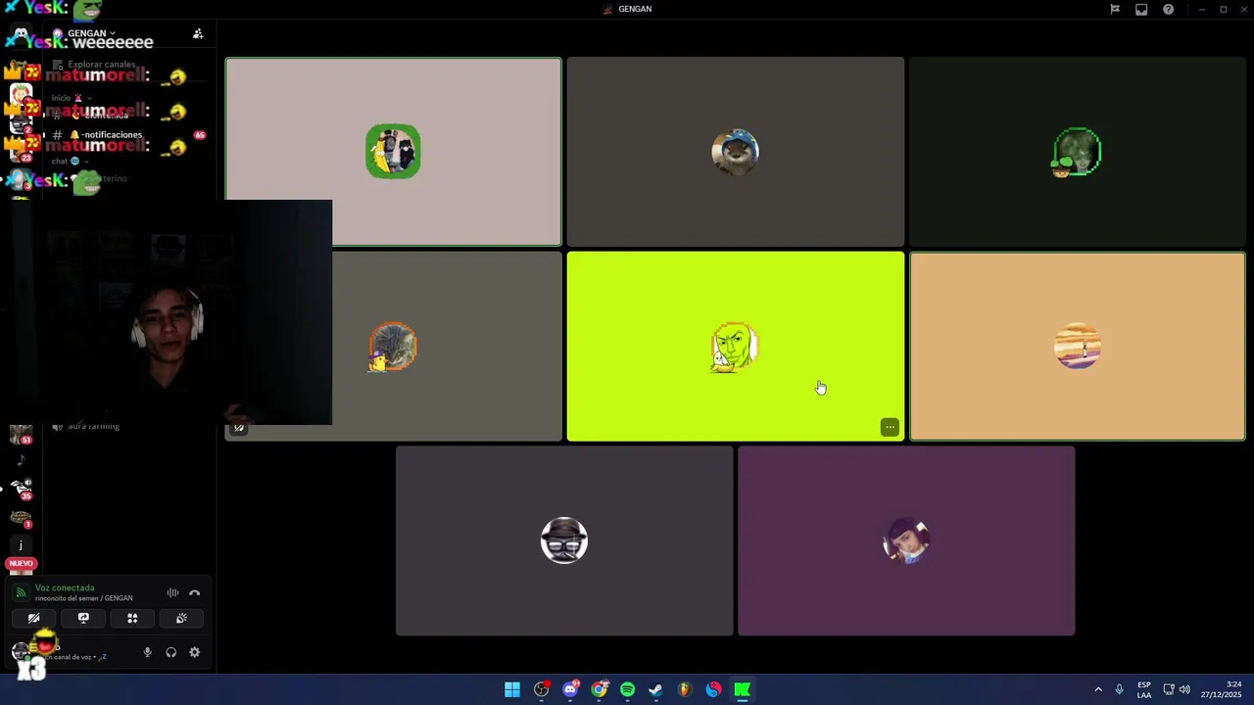This screenshot has width=1254, height=705.
Task: Open User Settings gear
Action: (194, 652)
